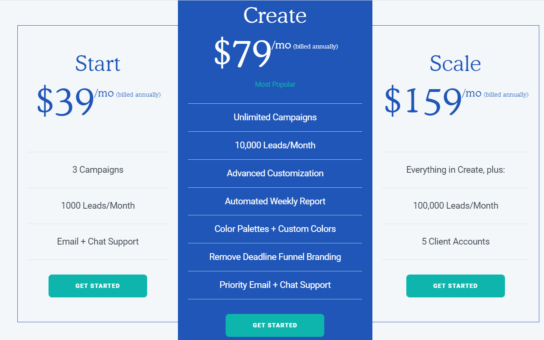Click the 10,000 Leads/Month feature
Viewport: 544px width, 340px height.
275,145
